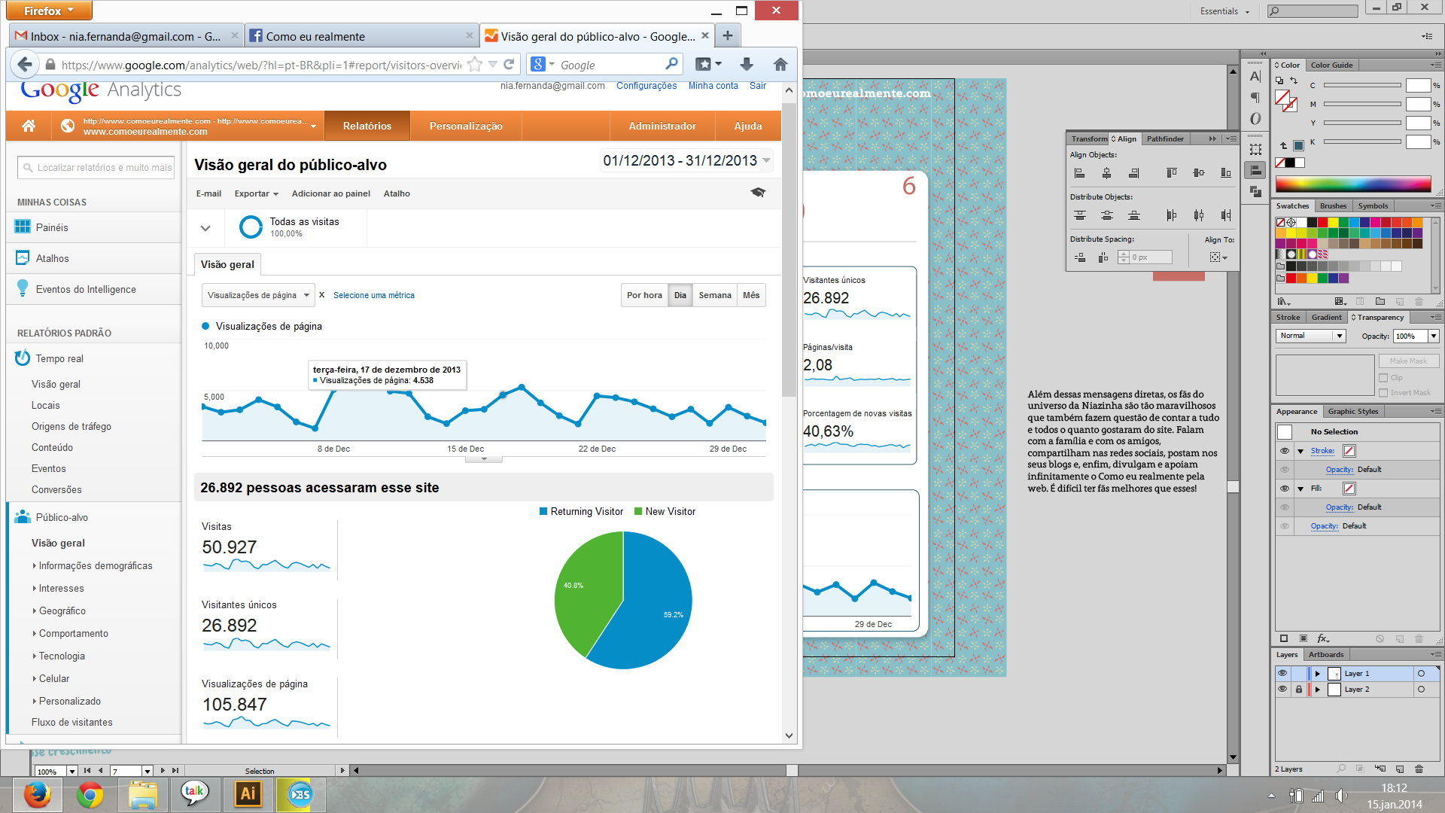The image size is (1445, 813).
Task: Switch to Gradient tab
Action: [x=1326, y=317]
